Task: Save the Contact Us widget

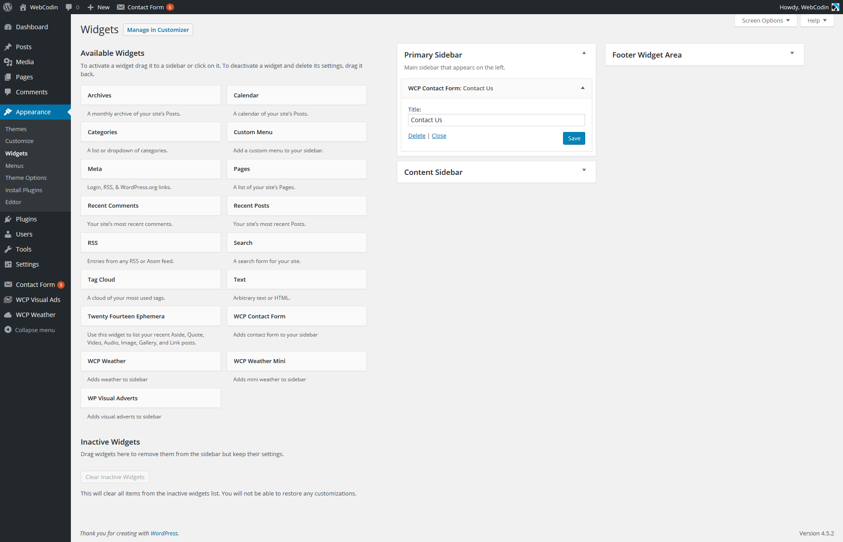Action: (x=574, y=138)
